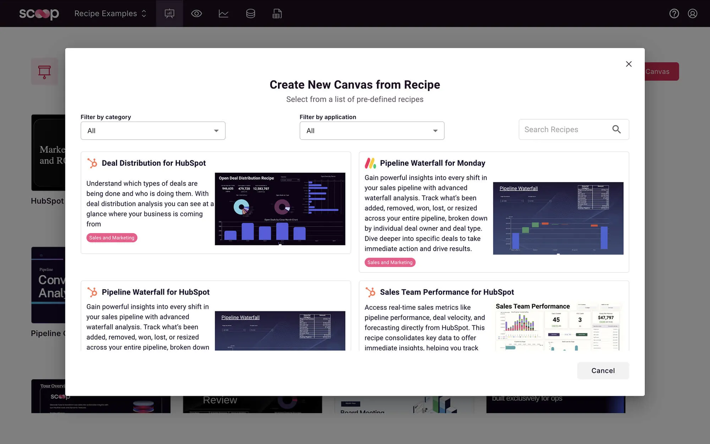Open the eye preview icon in top toolbar
This screenshot has height=444, width=710.
click(196, 13)
